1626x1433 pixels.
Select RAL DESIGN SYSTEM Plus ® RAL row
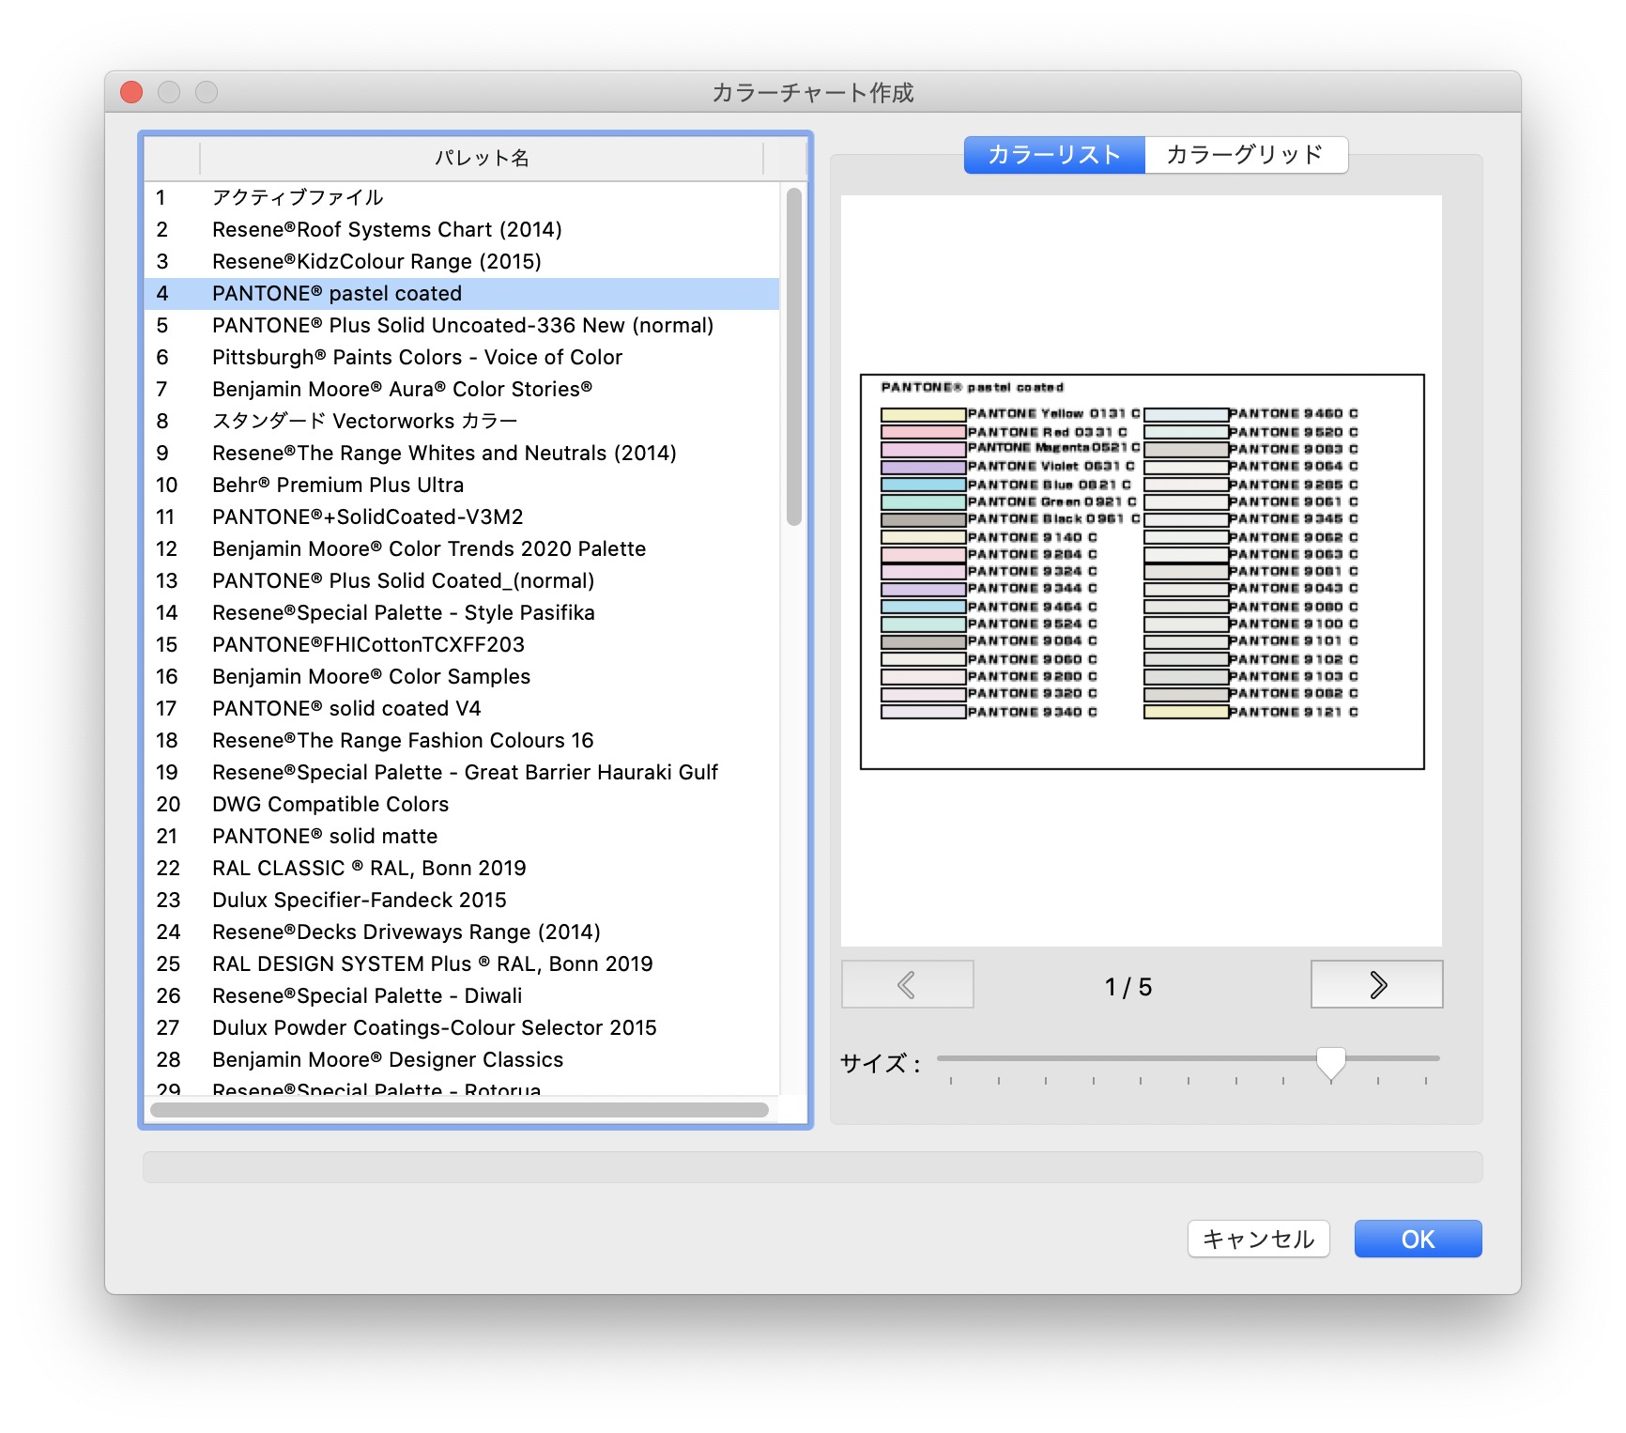tap(462, 963)
